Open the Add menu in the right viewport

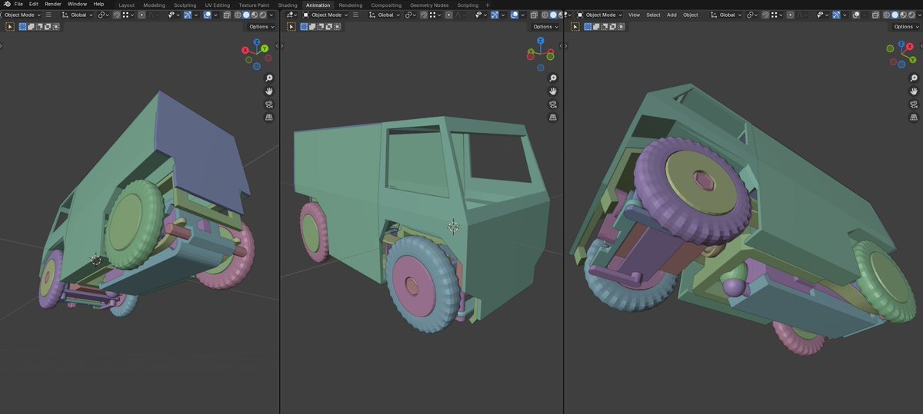coord(671,15)
